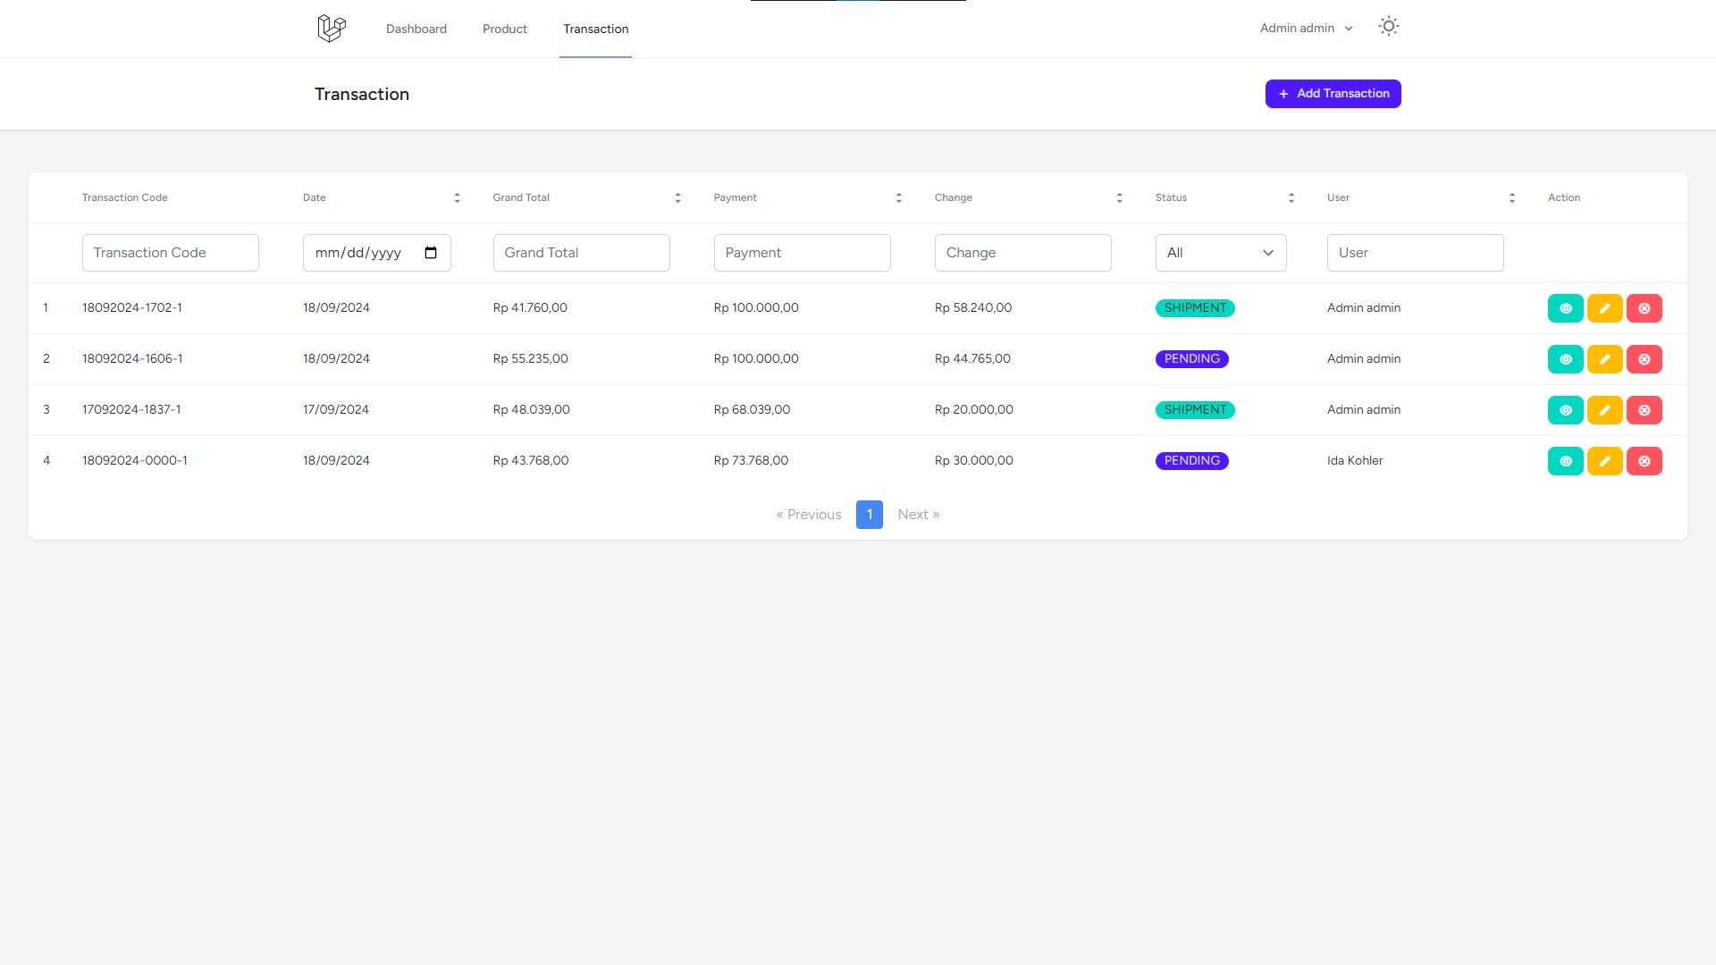Toggle sorting on the Status column
Screen dimensions: 1716x965
click(x=1291, y=197)
